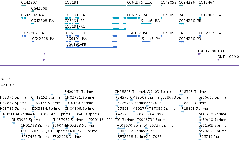Image resolution: width=239 pixels, height=141 pixels.
Task: Select the EK046734.5prime EST label
Action: click(x=152, y=120)
